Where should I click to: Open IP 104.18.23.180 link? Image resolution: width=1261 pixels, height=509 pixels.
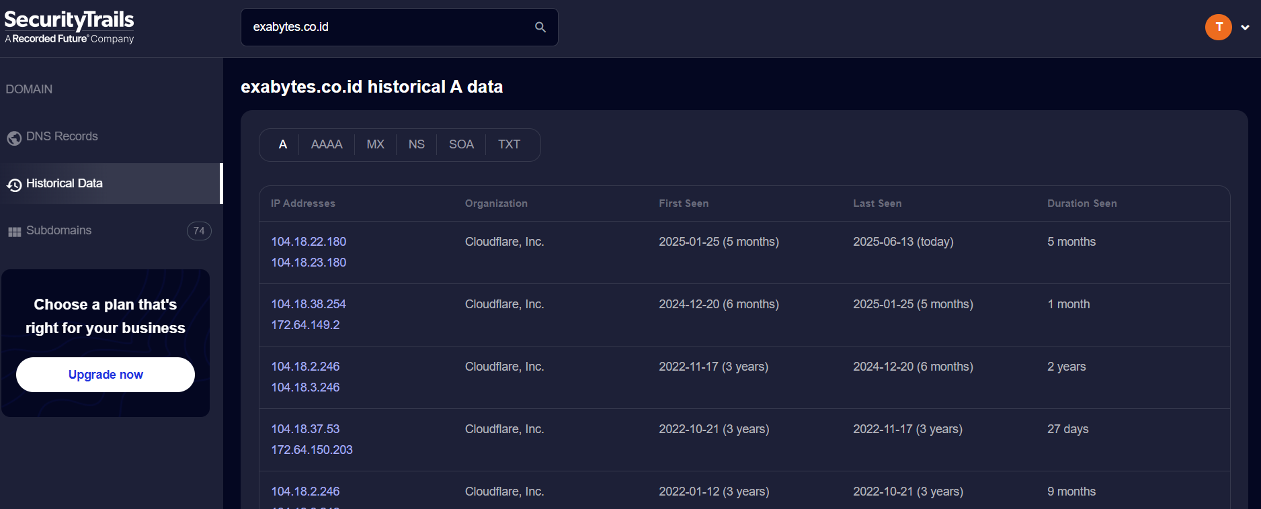[x=309, y=263]
